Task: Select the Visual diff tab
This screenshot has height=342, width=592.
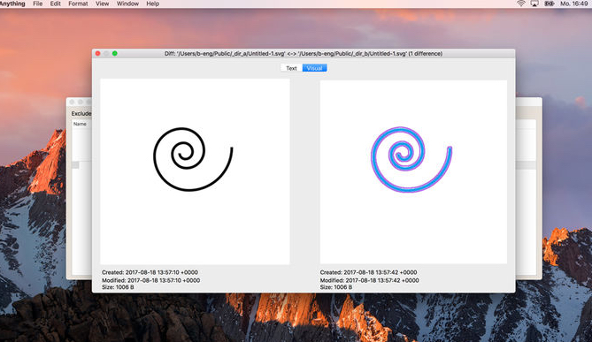Action: coord(314,68)
